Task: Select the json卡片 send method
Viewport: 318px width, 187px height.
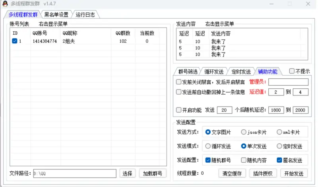Action: pos(244,132)
